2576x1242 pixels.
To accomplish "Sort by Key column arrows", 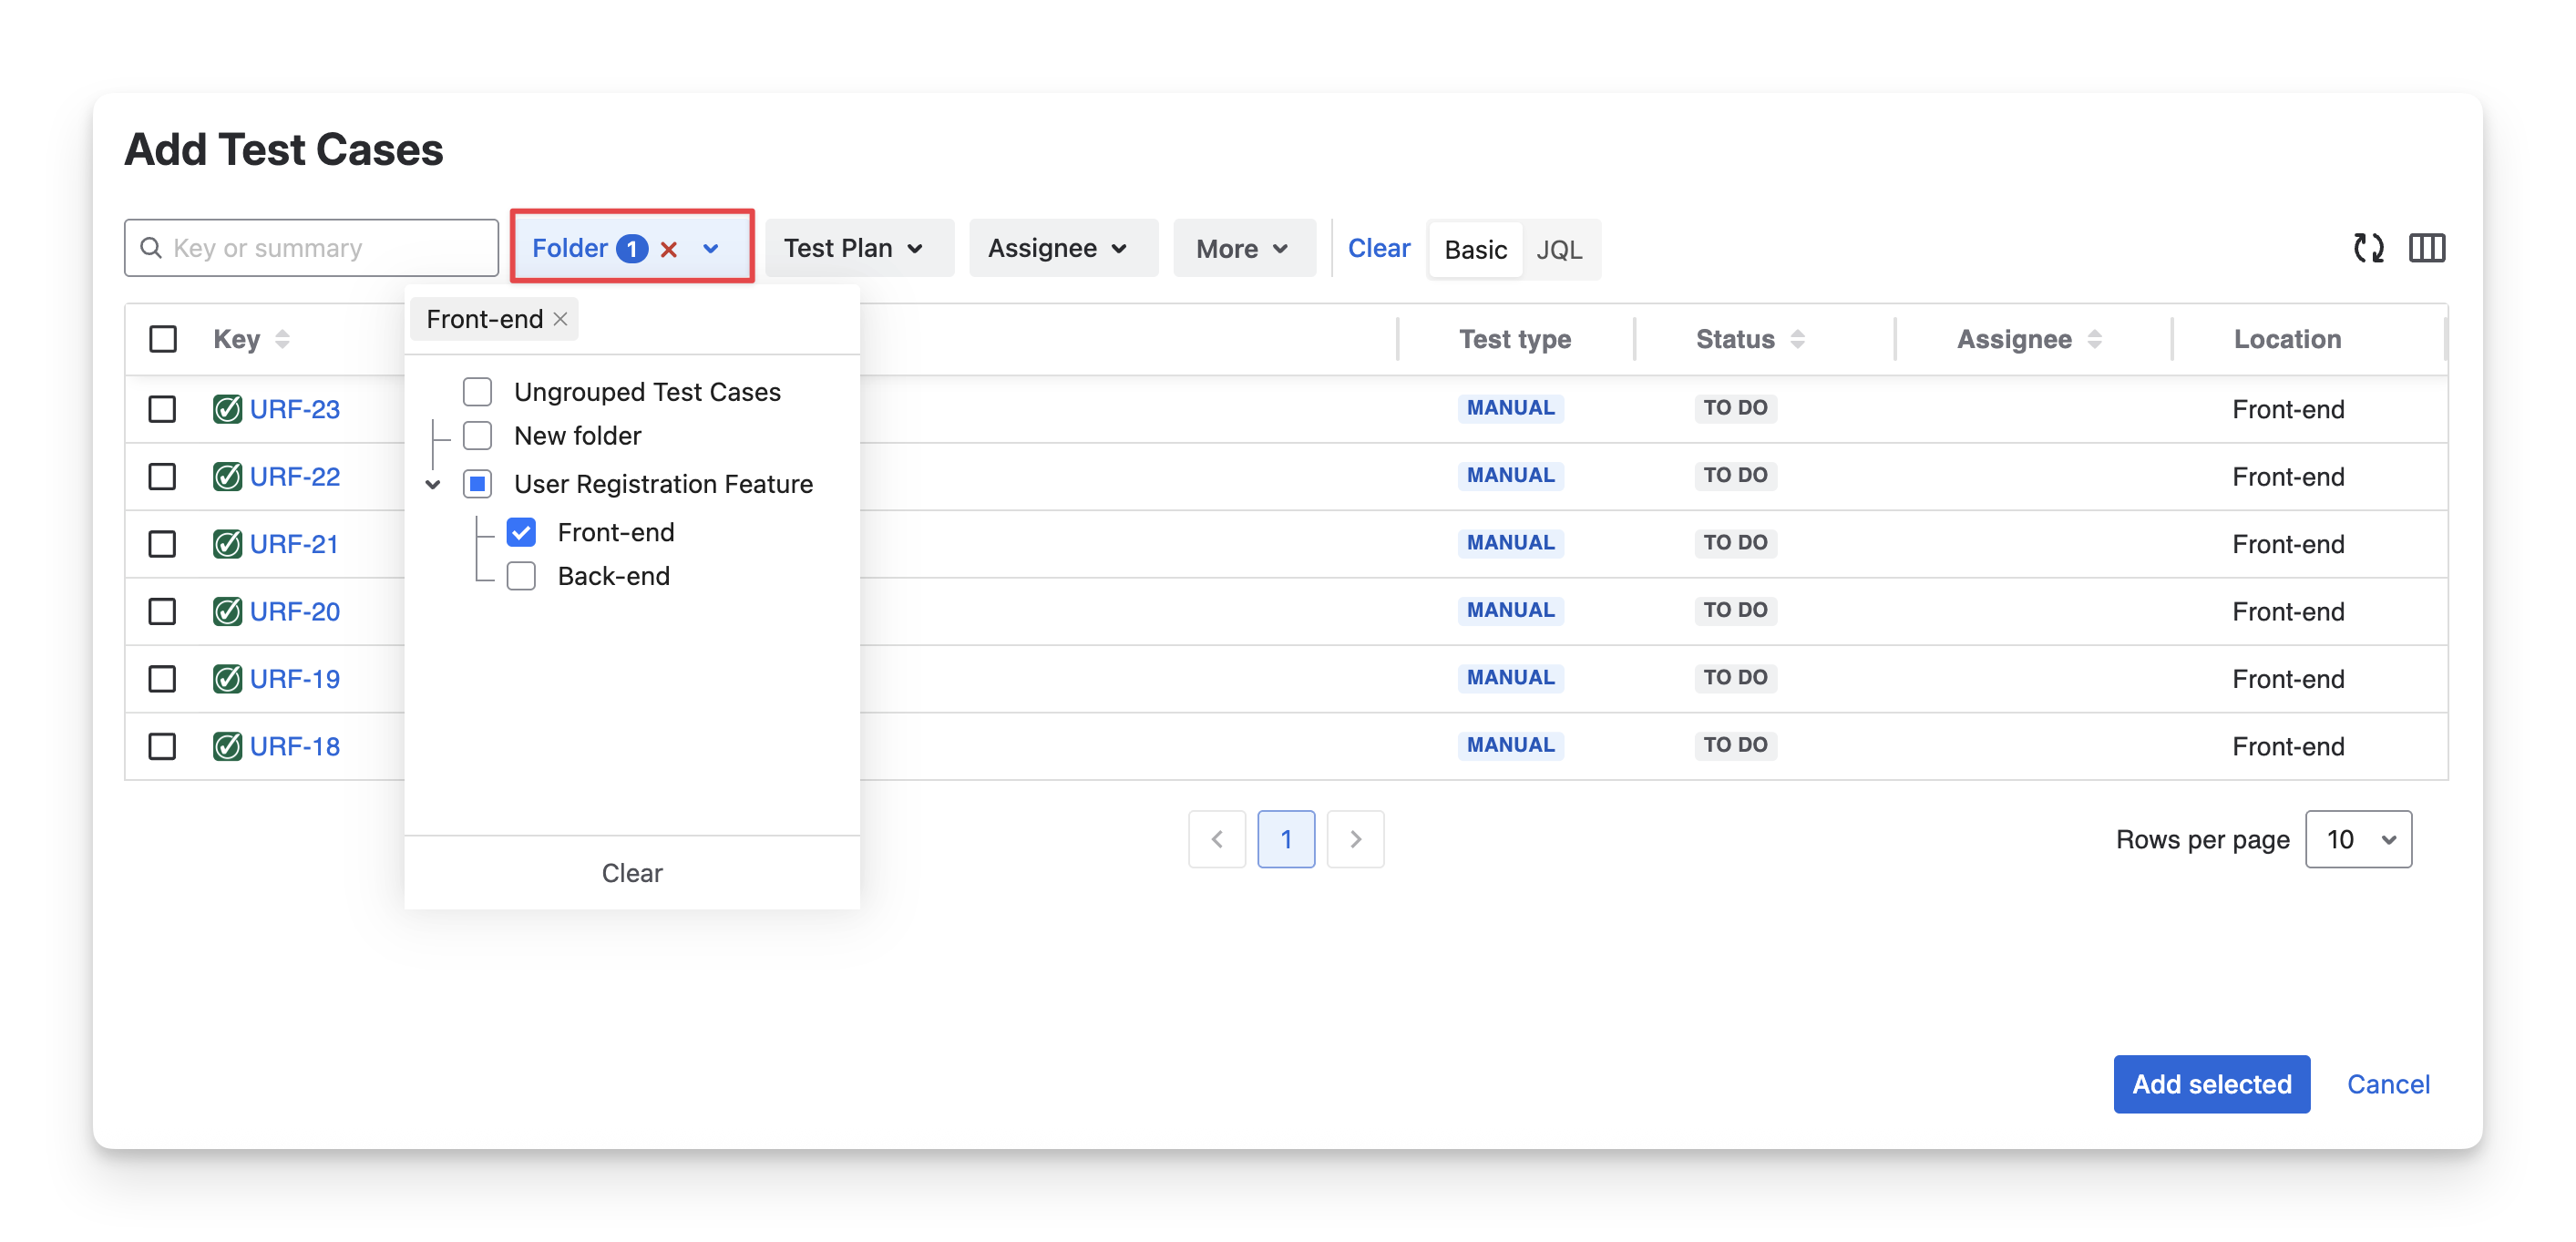I will 282,339.
